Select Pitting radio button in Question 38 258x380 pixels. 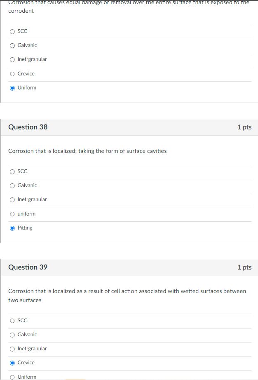point(12,228)
